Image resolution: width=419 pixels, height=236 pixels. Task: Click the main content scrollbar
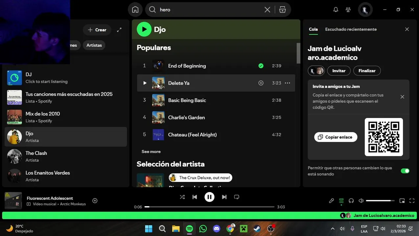click(x=298, y=53)
